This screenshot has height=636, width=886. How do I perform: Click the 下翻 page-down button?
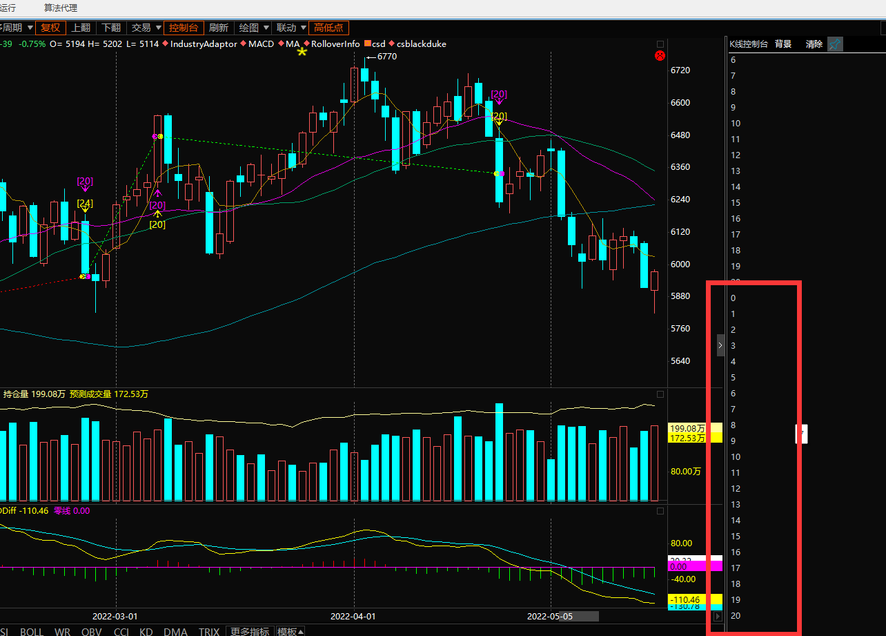click(x=110, y=28)
